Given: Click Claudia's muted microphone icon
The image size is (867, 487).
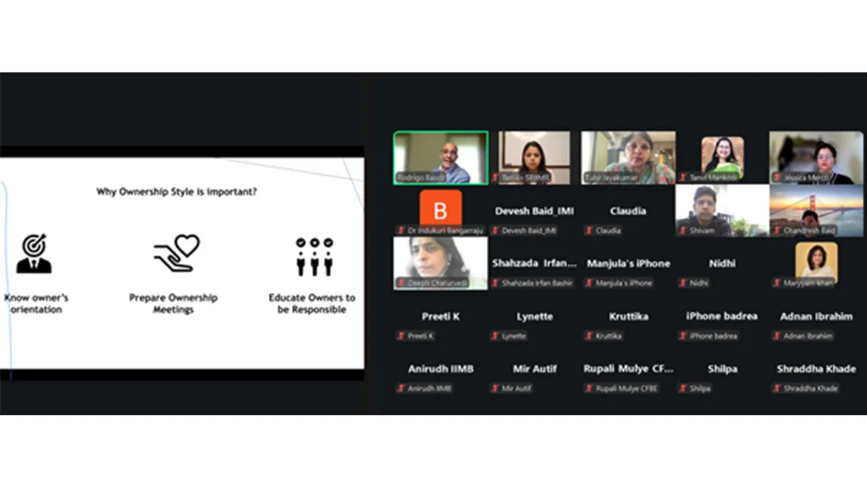Looking at the screenshot, I should (x=589, y=231).
